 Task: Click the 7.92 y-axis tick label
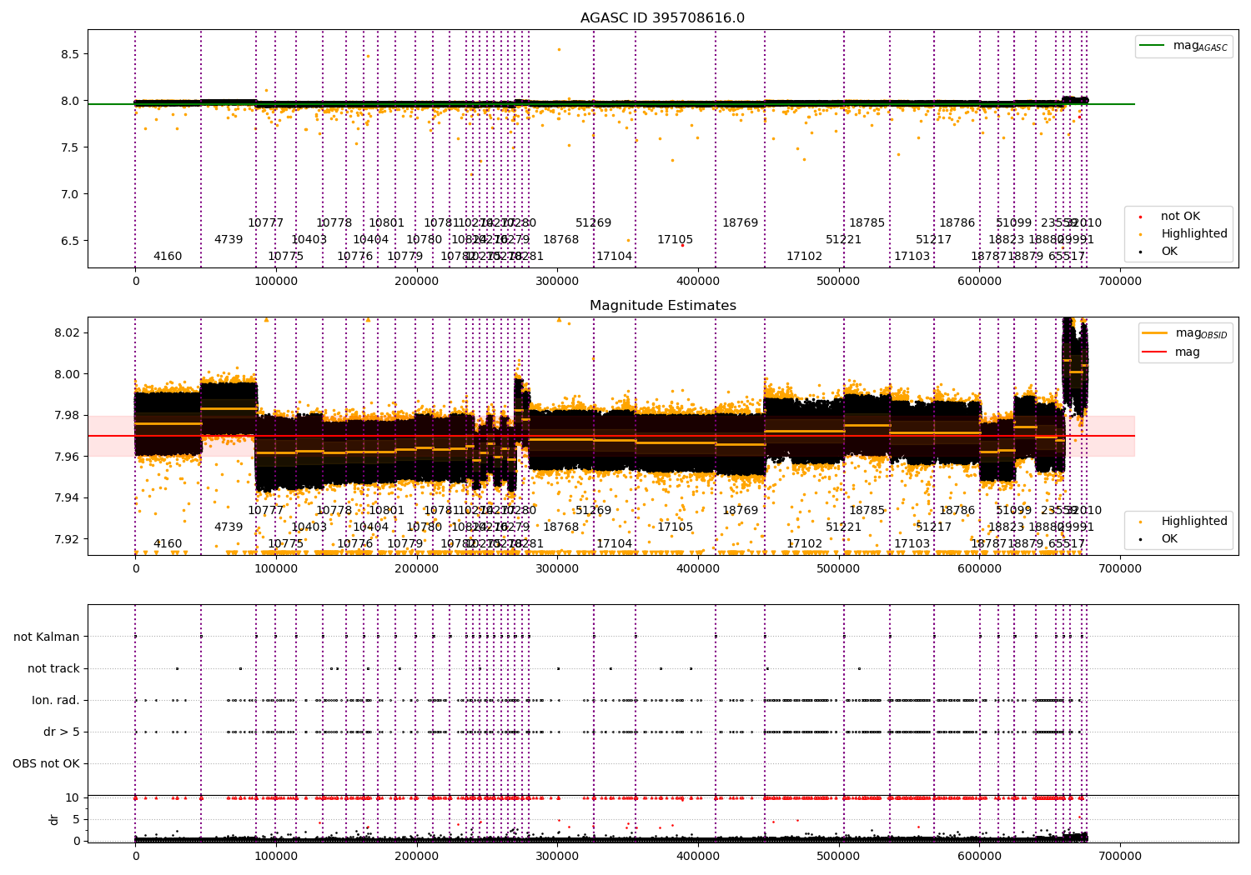coord(67,539)
